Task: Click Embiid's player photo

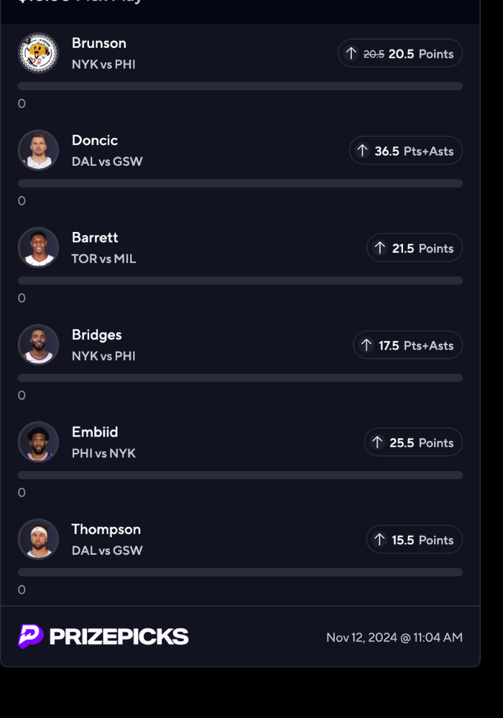Action: pos(38,442)
